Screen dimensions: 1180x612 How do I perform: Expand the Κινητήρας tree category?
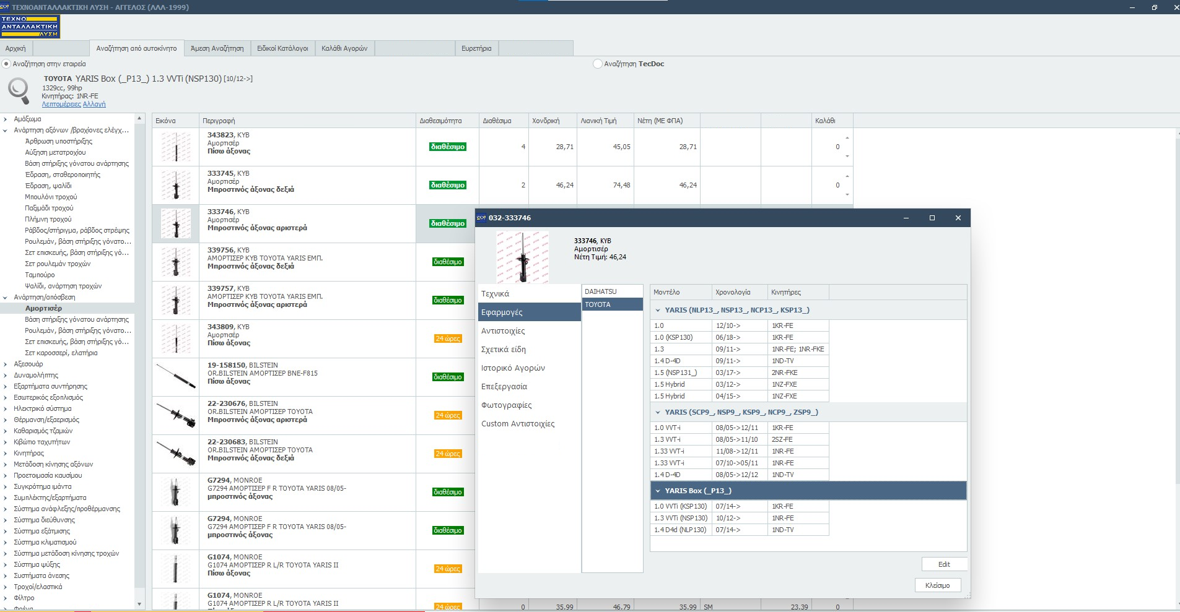point(6,453)
